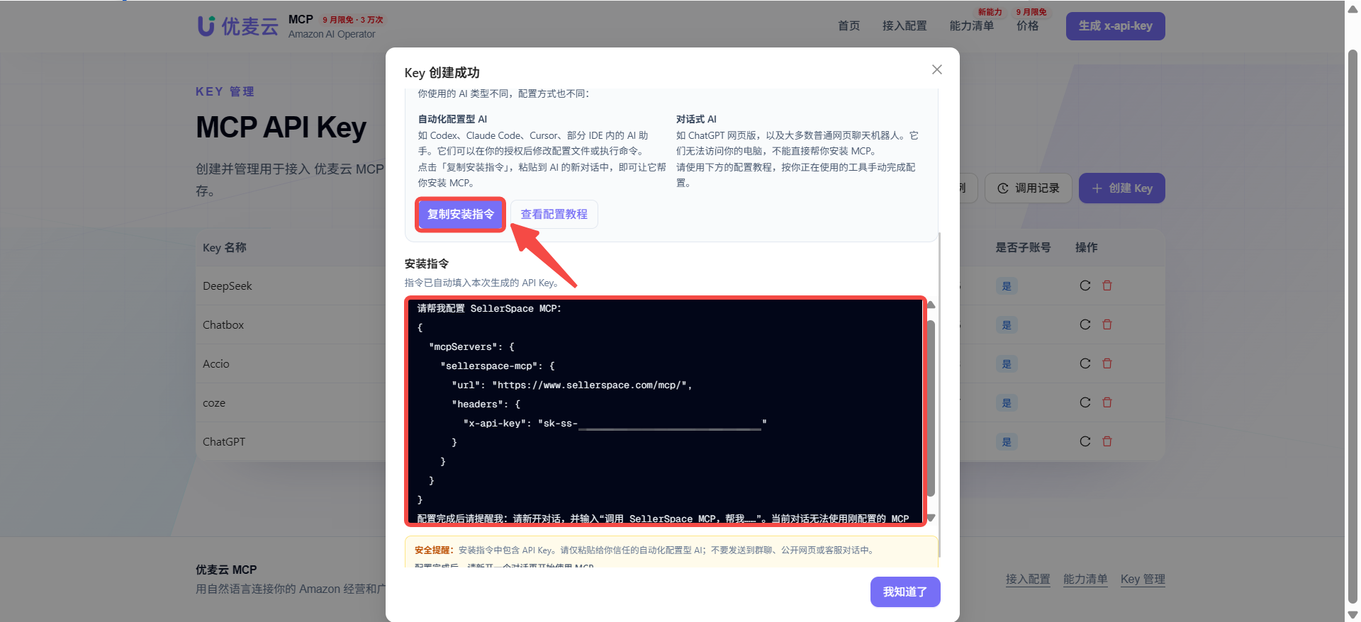Regenerate the Accio key icon
This screenshot has width=1361, height=622.
[x=1085, y=363]
